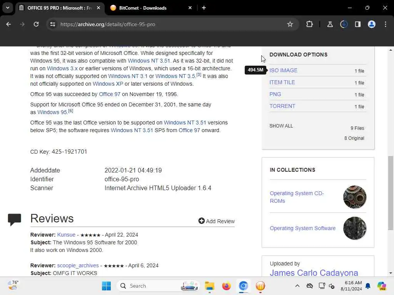Click the muted volume tray icon

(332, 286)
